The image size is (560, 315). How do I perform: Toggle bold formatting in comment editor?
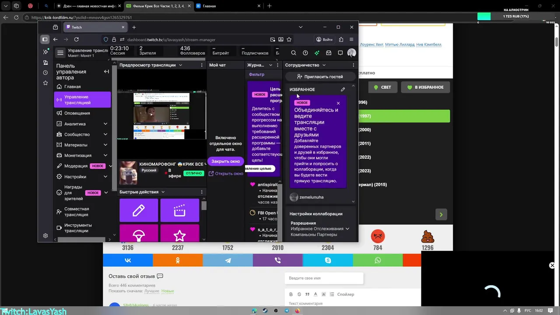click(x=291, y=294)
